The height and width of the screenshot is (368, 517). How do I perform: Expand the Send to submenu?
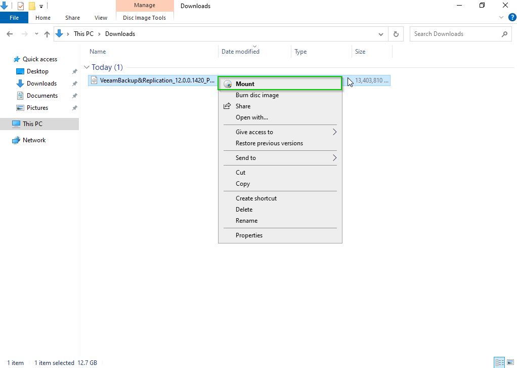(x=334, y=158)
